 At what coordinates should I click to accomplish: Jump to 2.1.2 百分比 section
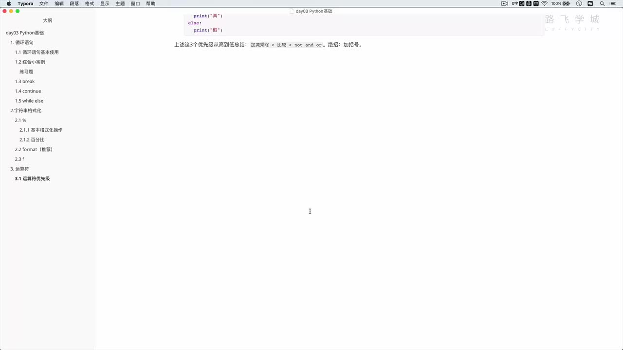point(32,140)
